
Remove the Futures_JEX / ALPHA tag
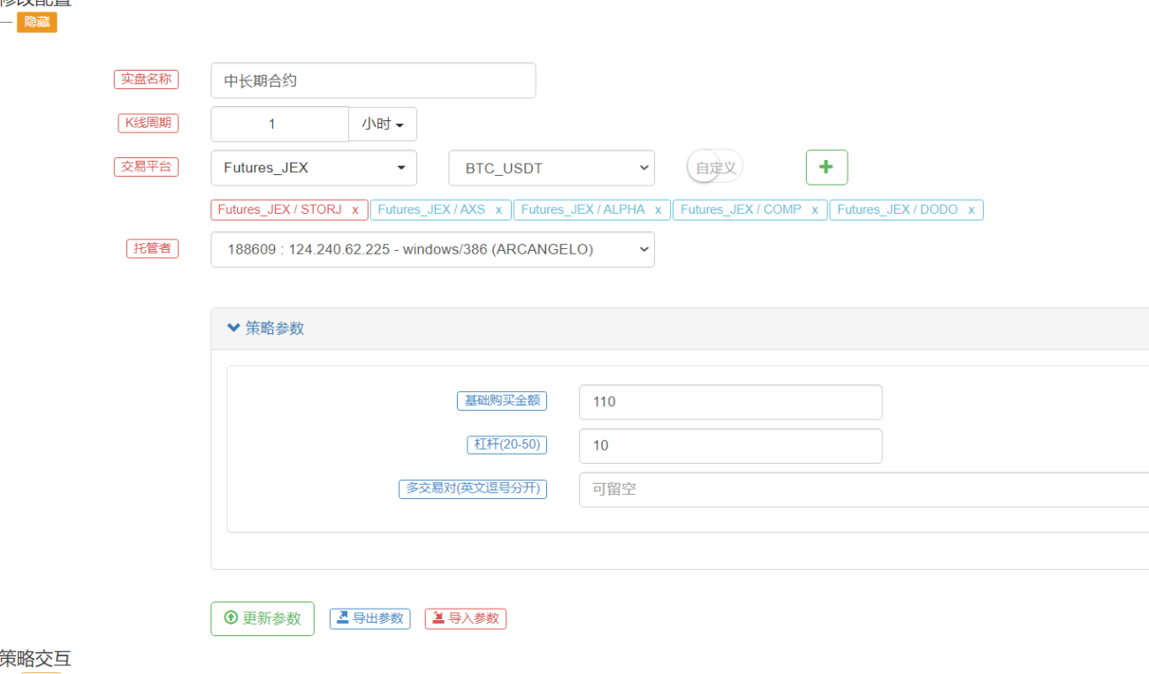click(x=658, y=209)
